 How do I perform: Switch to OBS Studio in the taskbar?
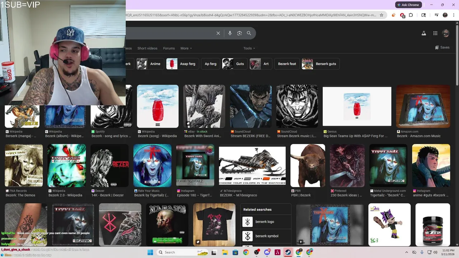pos(256,252)
